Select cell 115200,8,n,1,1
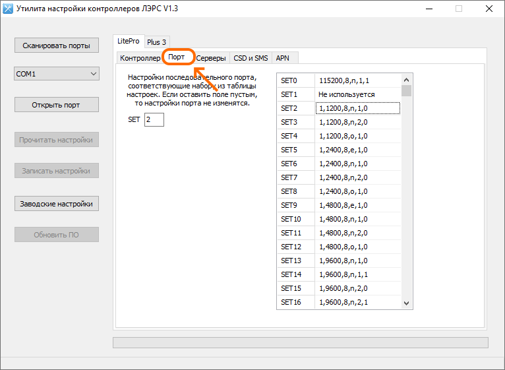Viewport: 505px width, 370px height. [x=358, y=80]
